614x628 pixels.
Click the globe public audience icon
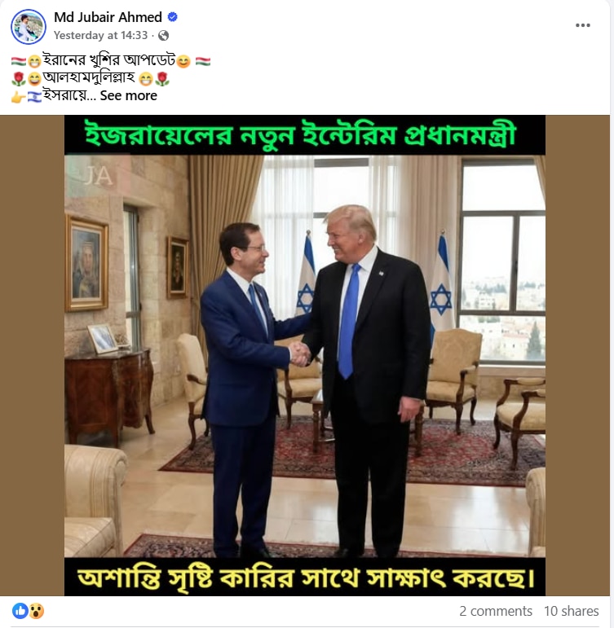tap(163, 36)
